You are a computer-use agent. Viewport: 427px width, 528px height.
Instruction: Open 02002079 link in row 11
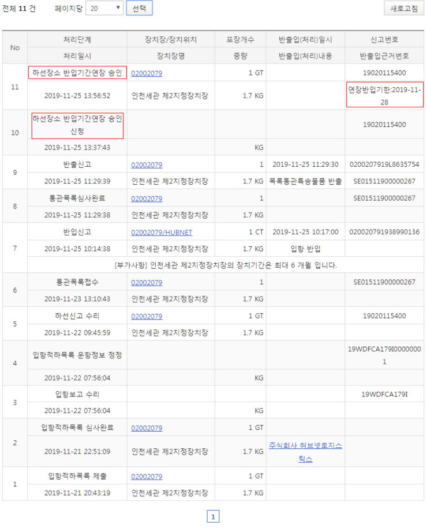click(147, 73)
